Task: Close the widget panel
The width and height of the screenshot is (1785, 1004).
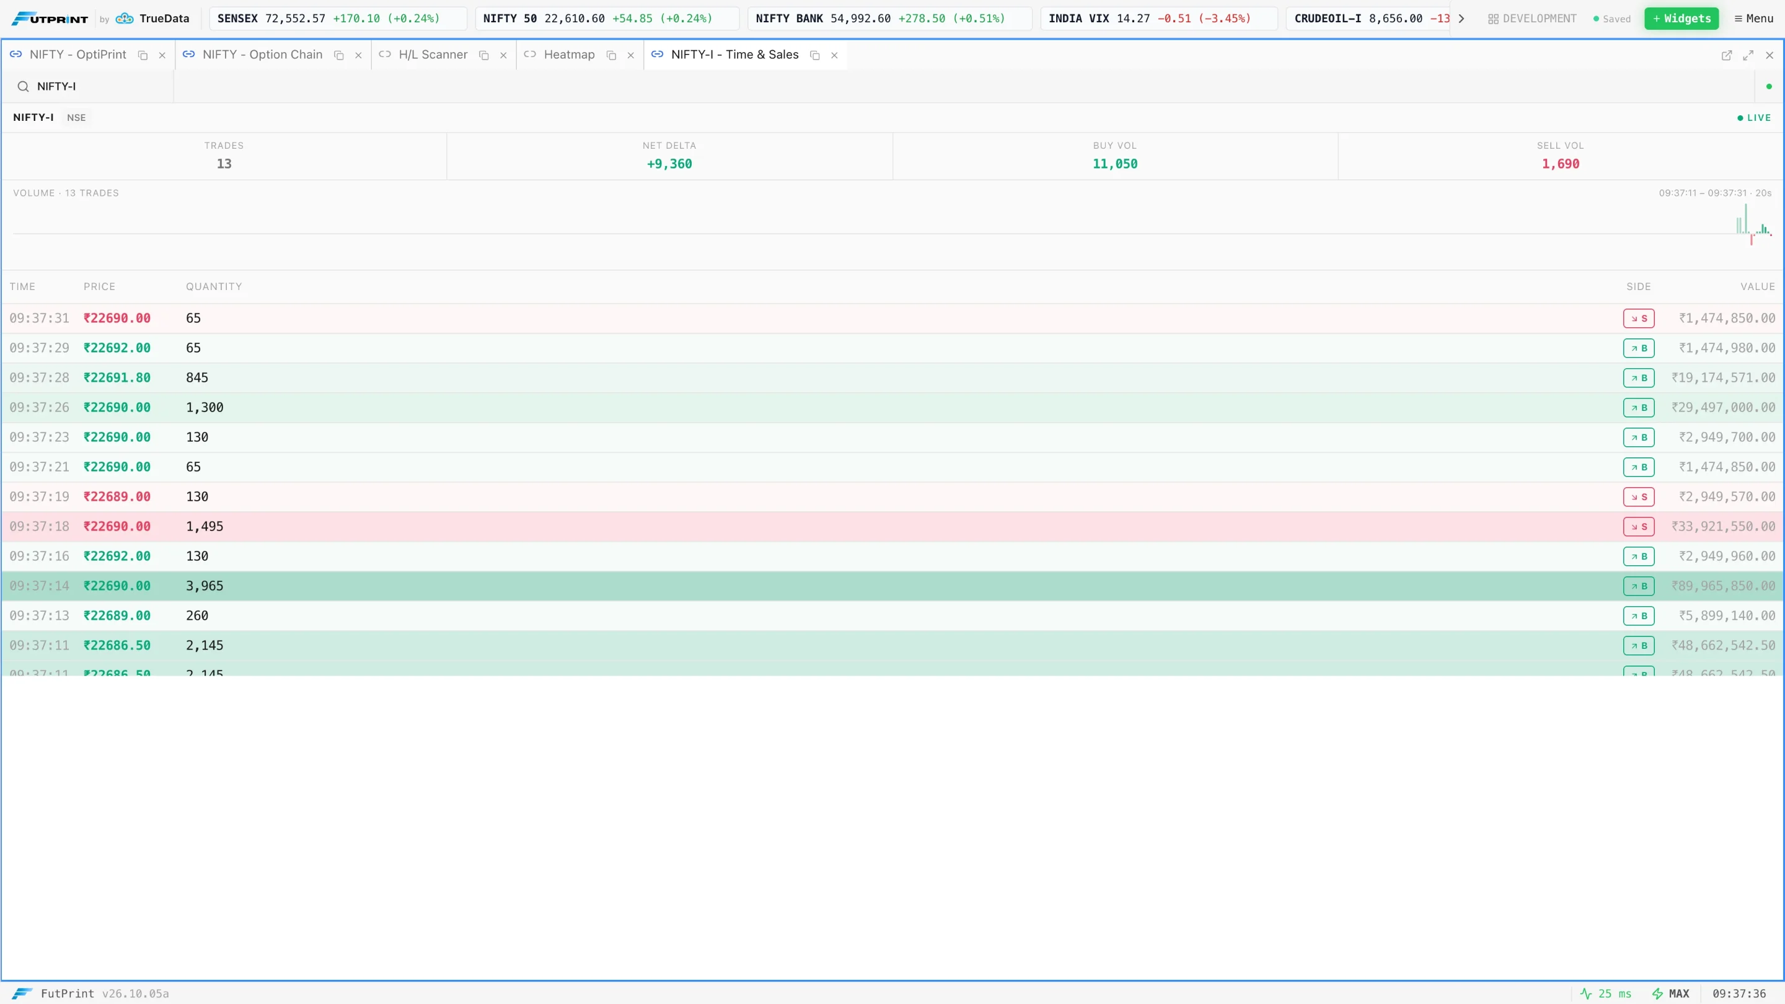Action: tap(1770, 55)
